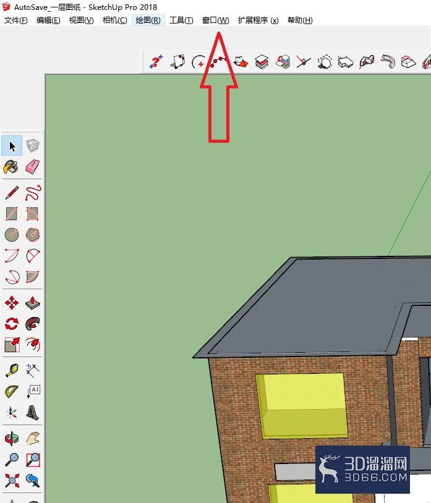Select the Tape Measure tool
Screen dimensions: 431x503
(x=12, y=371)
